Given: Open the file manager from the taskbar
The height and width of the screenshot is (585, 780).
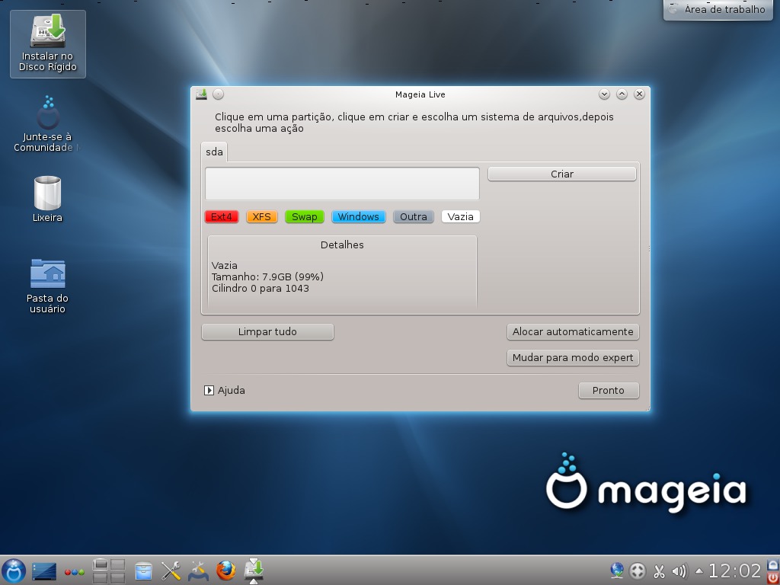Looking at the screenshot, I should coord(143,571).
